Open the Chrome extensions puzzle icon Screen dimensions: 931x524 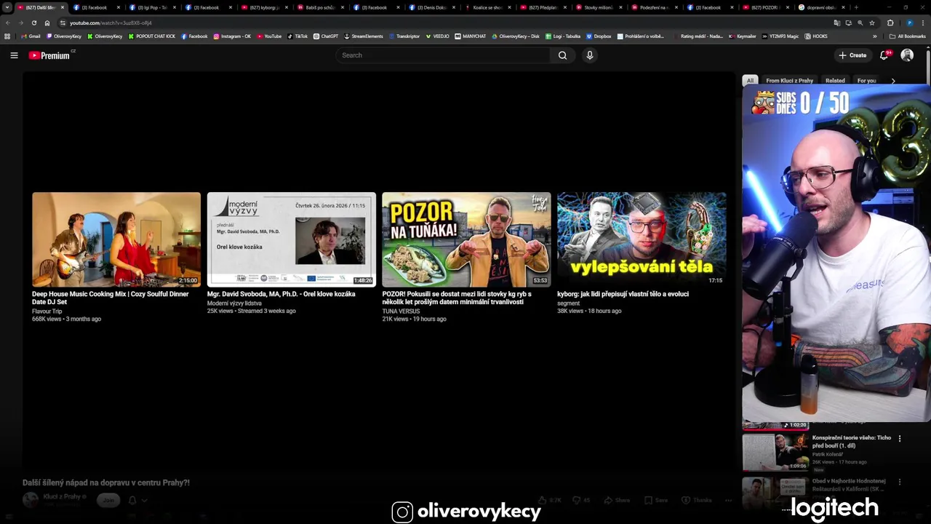(890, 23)
